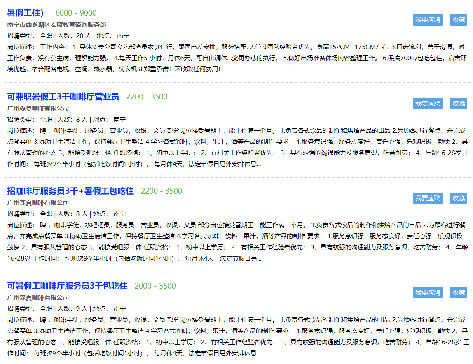Viewport: 473px width, 364px height.
Task: Save 可暑假工咖啡厅服务员3千包吃住 job with 收藏
Action: click(458, 293)
